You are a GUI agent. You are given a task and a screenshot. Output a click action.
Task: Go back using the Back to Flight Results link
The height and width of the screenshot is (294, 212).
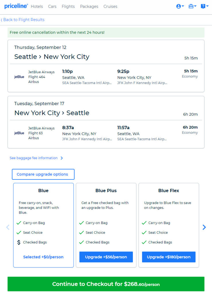click(x=23, y=20)
